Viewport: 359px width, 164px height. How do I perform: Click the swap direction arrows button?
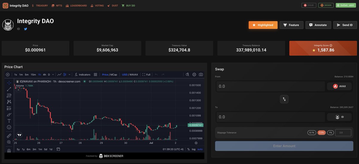pyautogui.click(x=284, y=99)
